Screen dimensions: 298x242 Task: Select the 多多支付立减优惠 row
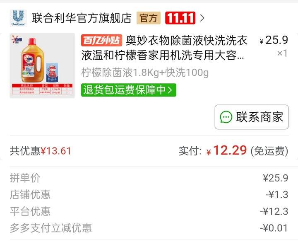pyautogui.click(x=149, y=228)
